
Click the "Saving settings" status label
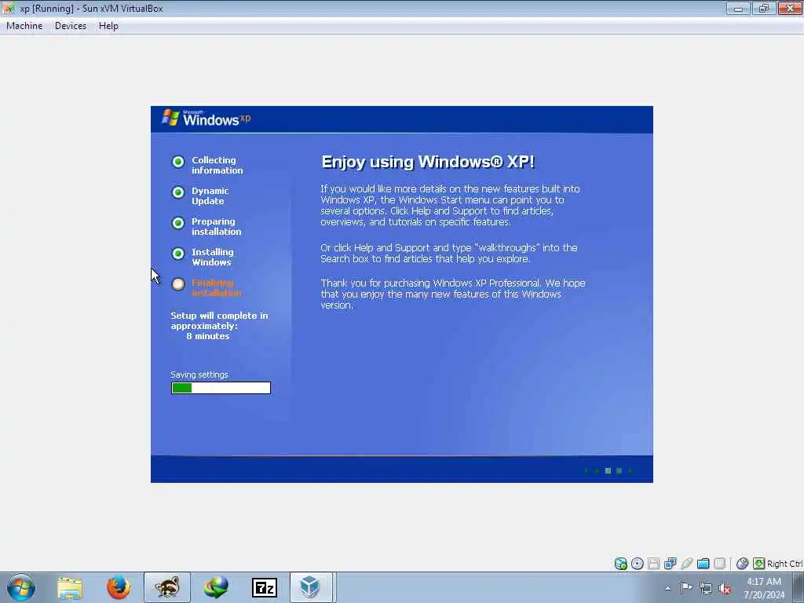199,375
